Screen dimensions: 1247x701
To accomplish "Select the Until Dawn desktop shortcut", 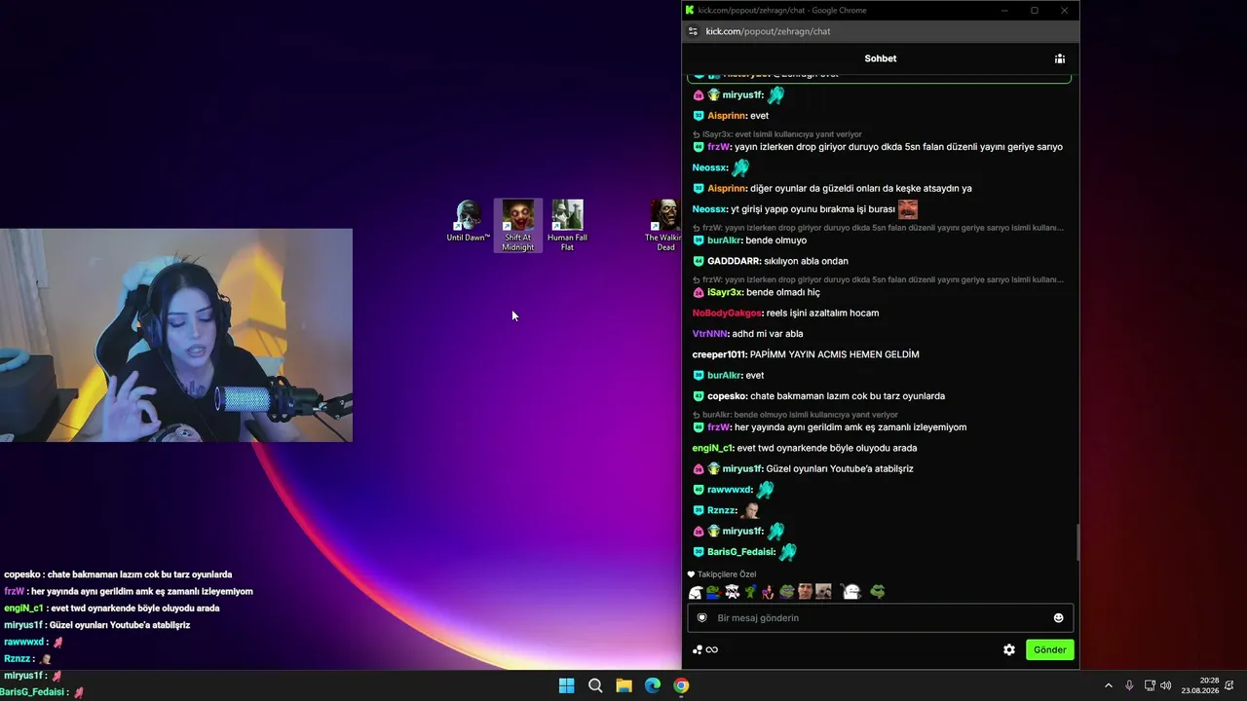I will tap(469, 221).
